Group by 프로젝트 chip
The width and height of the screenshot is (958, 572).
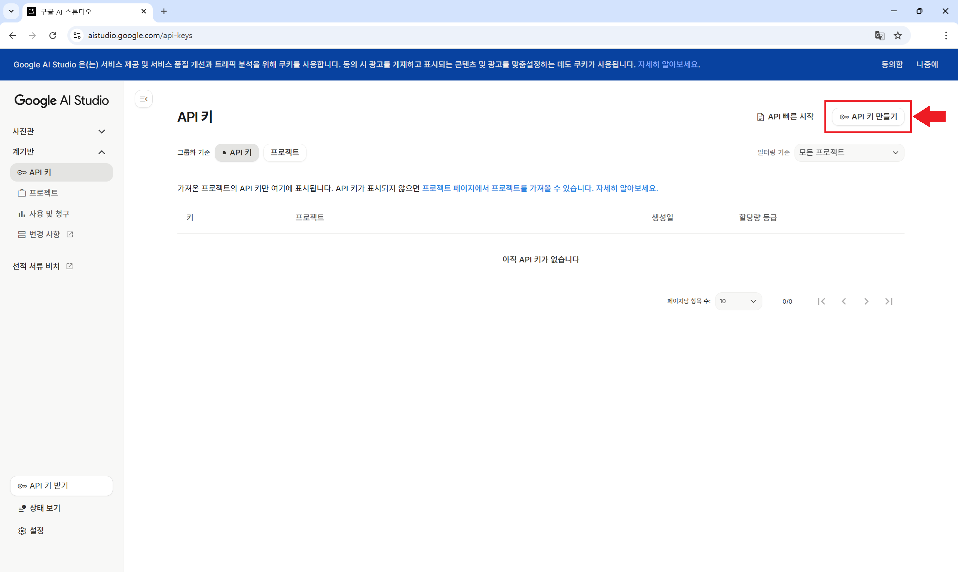285,153
